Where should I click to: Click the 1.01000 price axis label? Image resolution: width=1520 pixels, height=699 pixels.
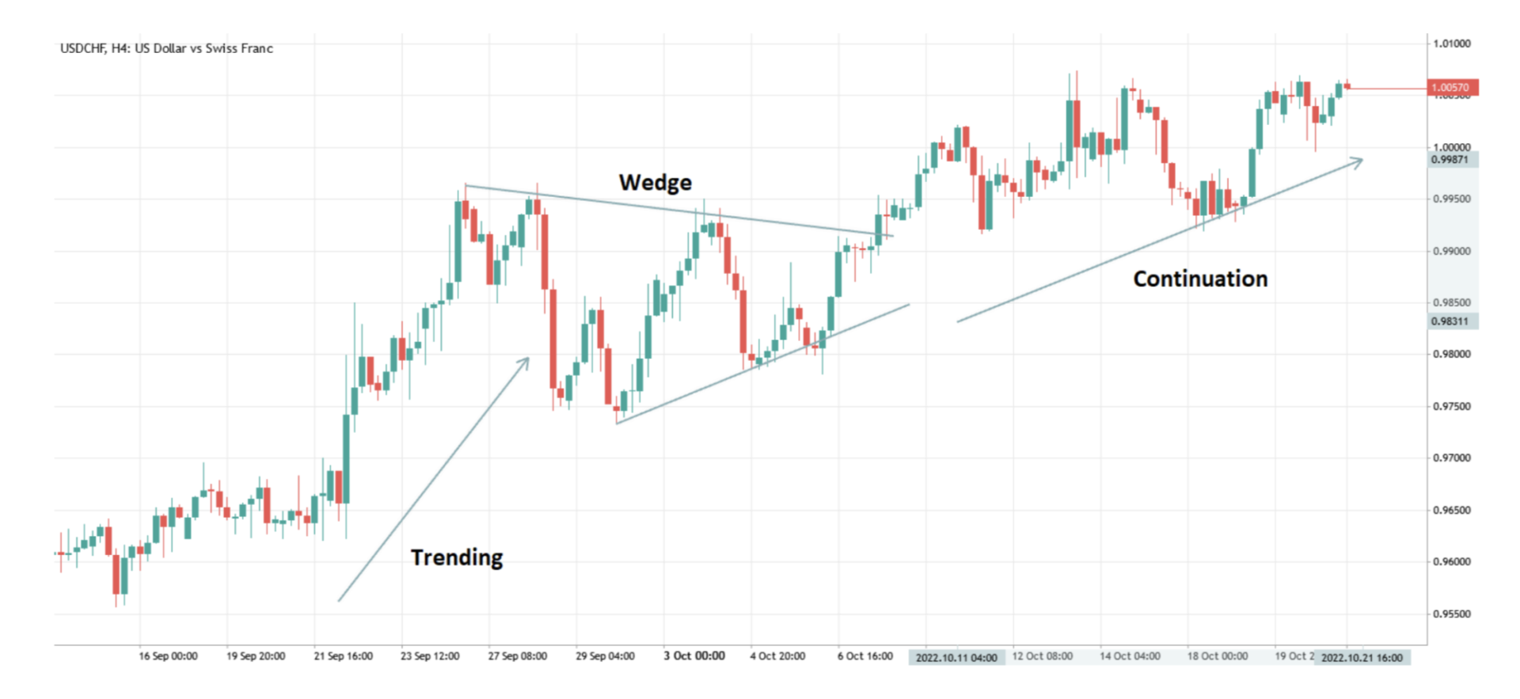pos(1452,44)
